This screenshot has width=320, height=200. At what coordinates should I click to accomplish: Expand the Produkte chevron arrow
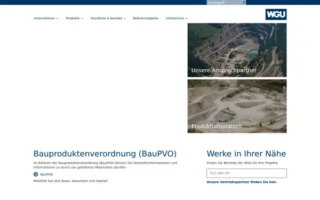tap(82, 19)
